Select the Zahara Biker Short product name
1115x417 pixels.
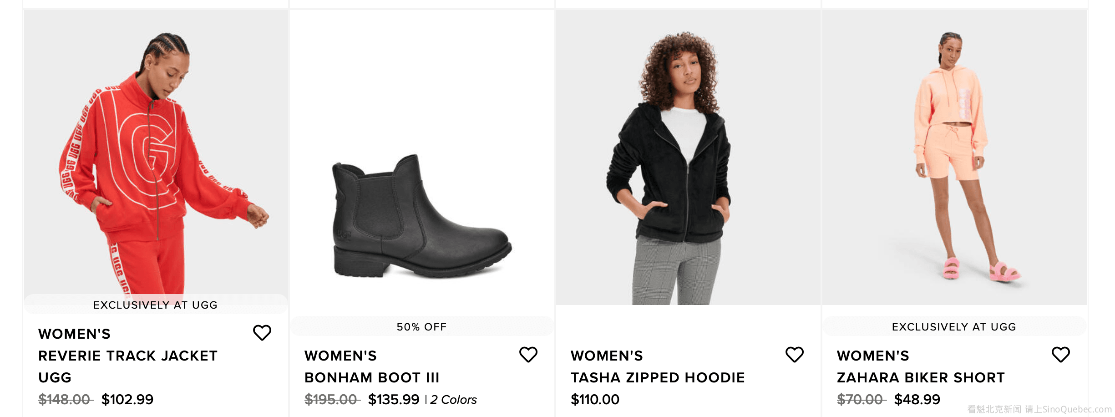point(921,378)
